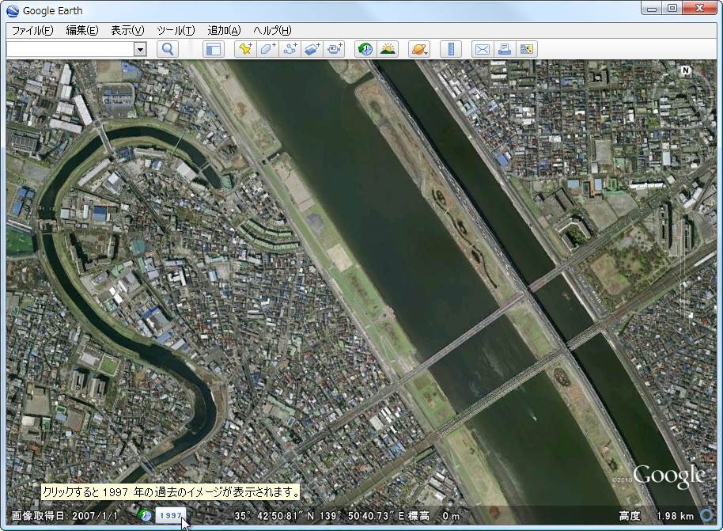This screenshot has width=723, height=531.
Task: Open the ツール(T) menu
Action: point(176,30)
